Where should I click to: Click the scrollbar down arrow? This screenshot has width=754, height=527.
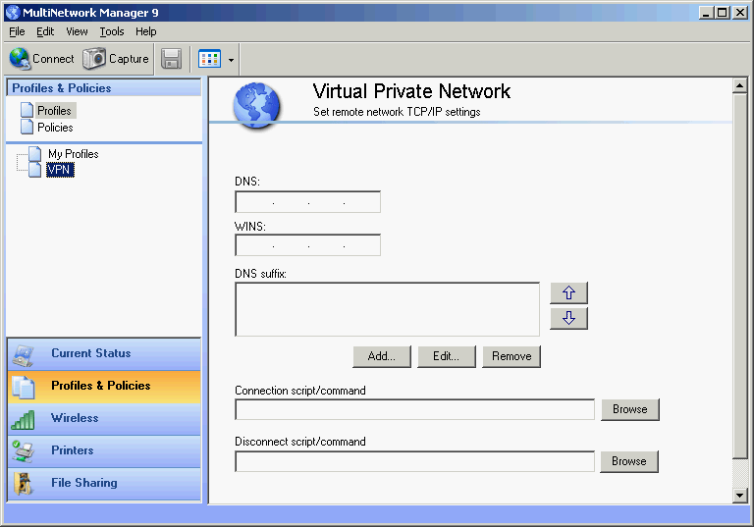tap(739, 495)
